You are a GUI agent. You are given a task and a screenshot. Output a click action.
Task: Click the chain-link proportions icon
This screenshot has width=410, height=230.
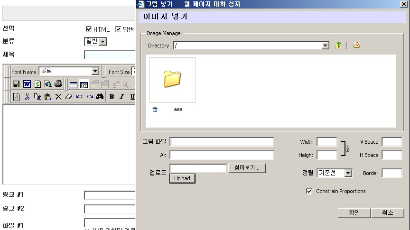tap(347, 149)
